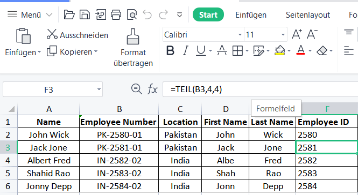Click Format übertragen paintbrush button

(x=133, y=48)
